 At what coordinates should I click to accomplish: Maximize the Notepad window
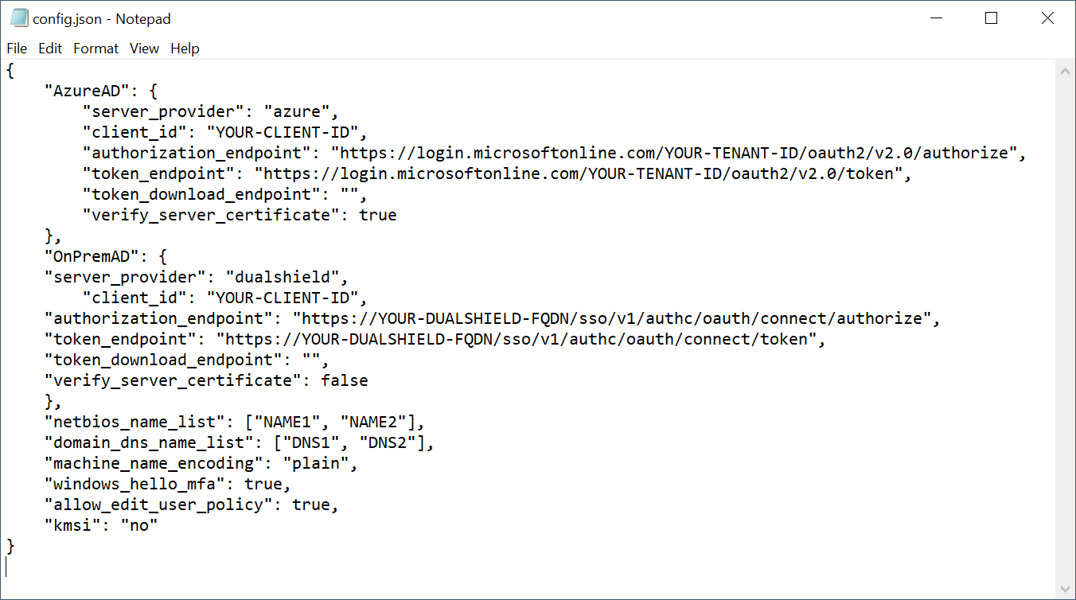coord(991,18)
